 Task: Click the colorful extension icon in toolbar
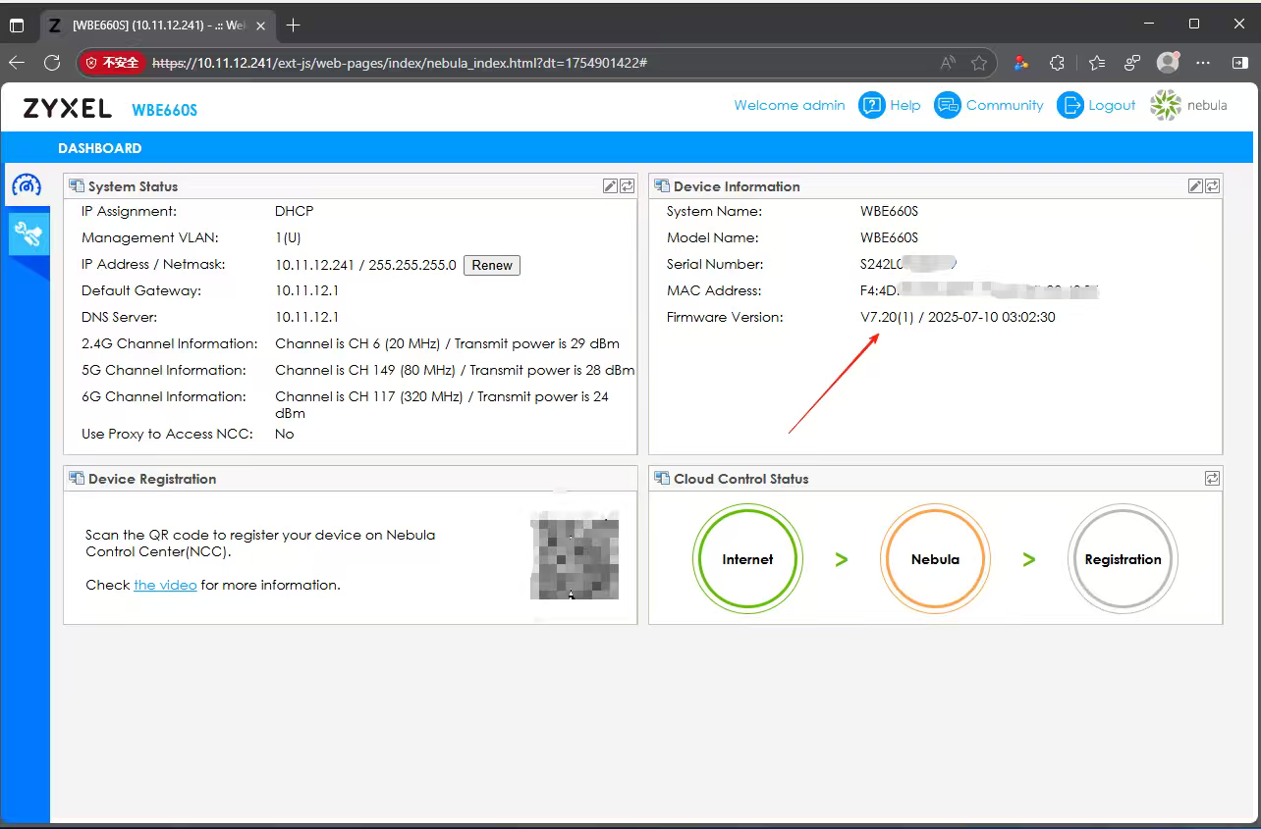tap(1021, 63)
